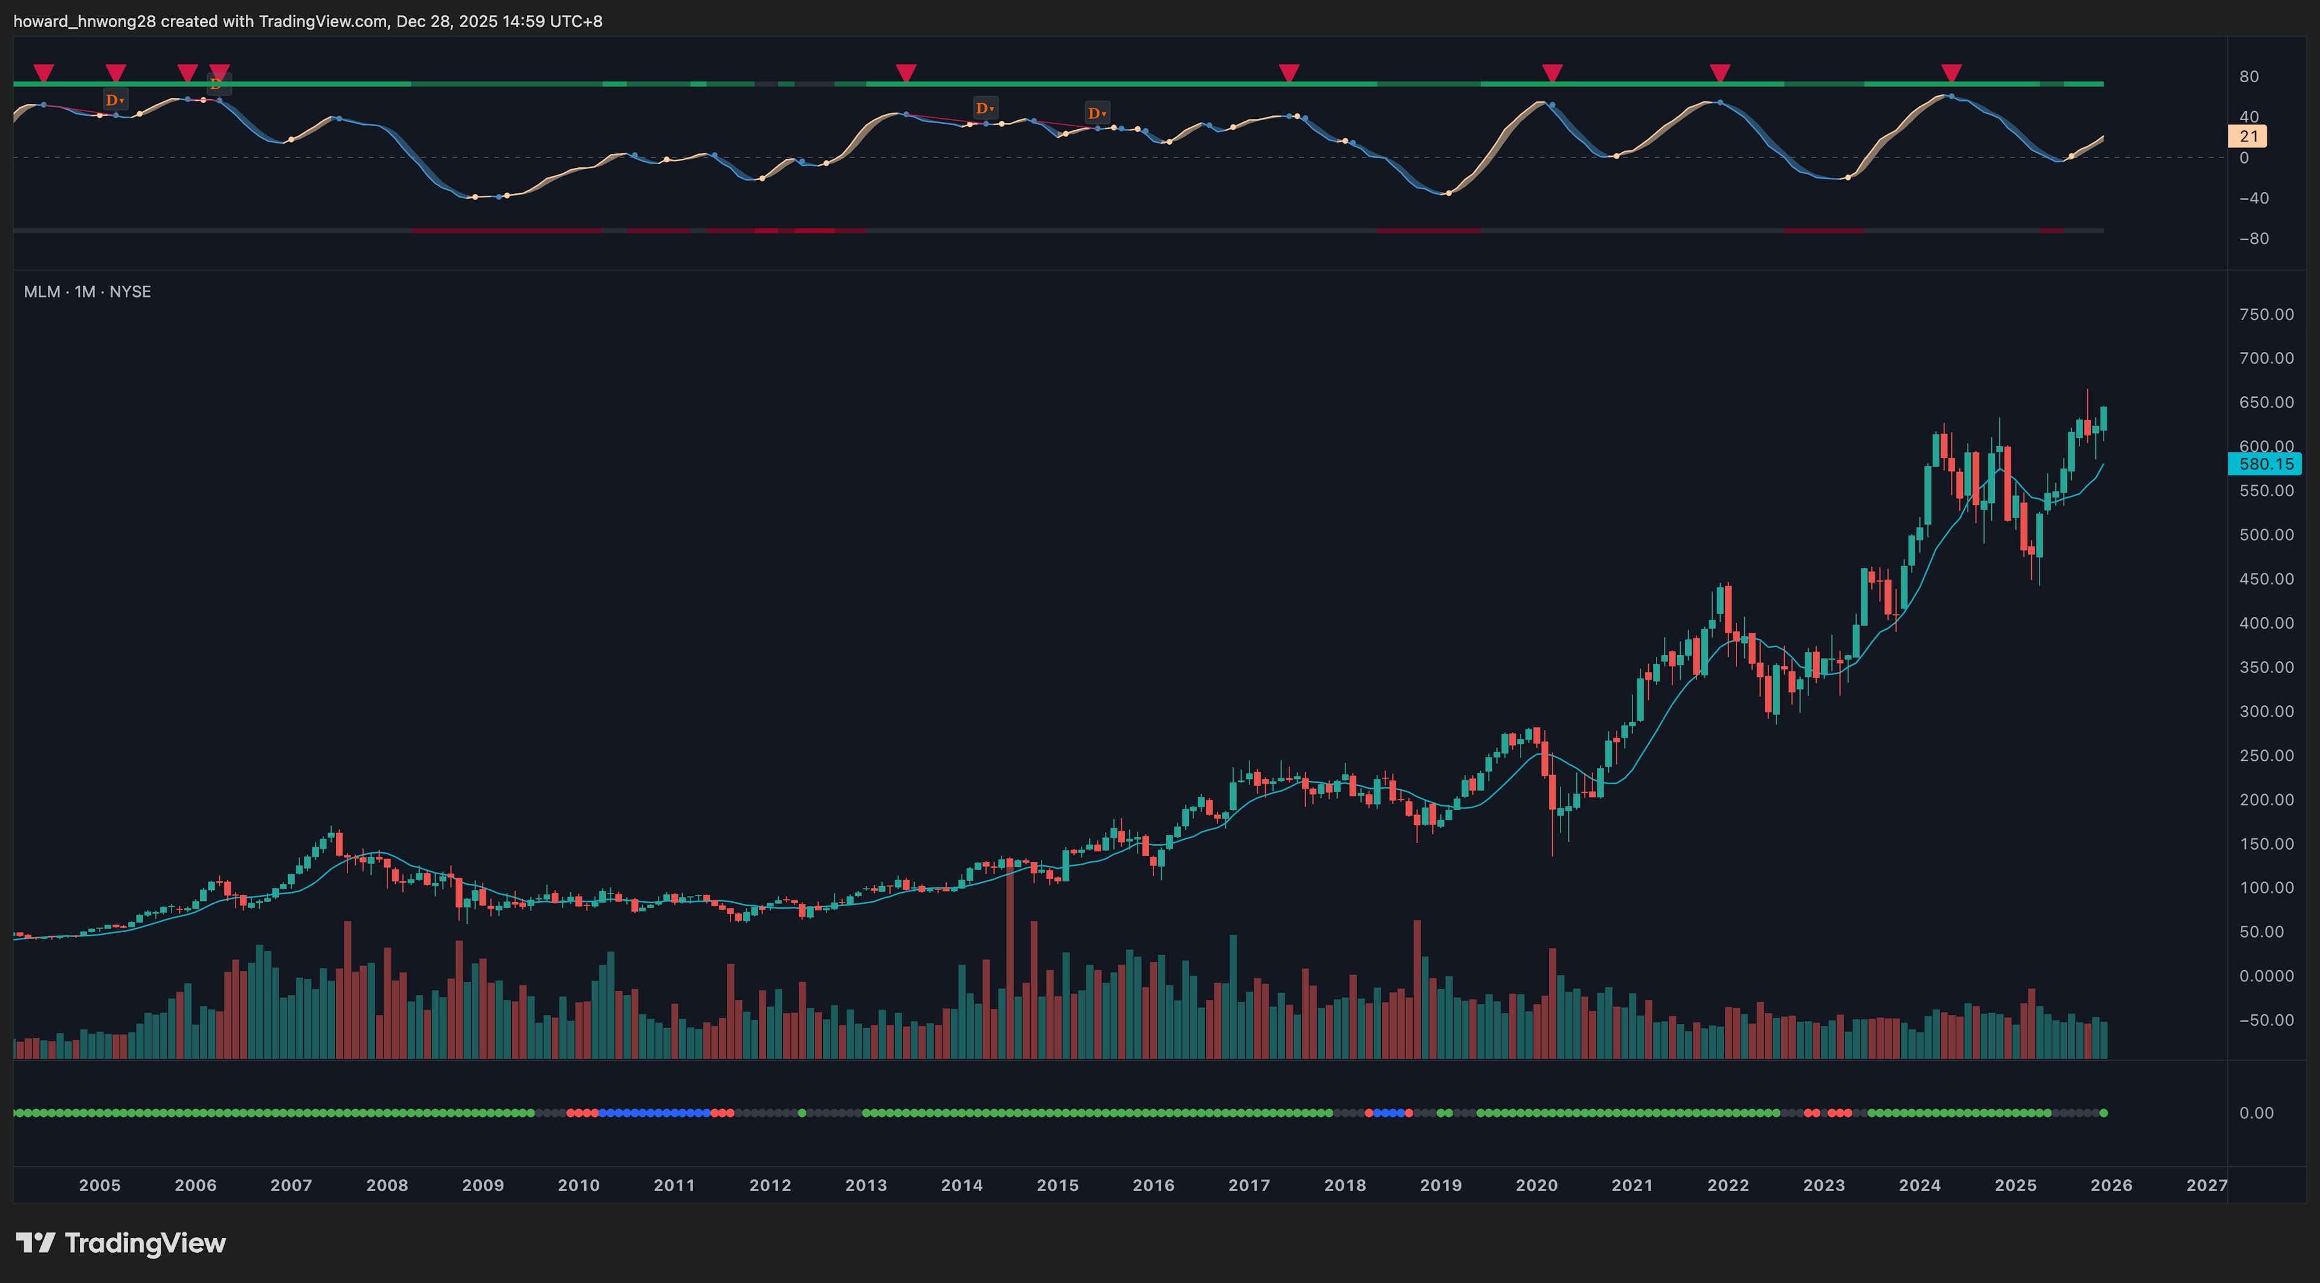Viewport: 2320px width, 1283px height.
Task: Click the red triangle marker above 2024 peak
Action: [x=1951, y=72]
